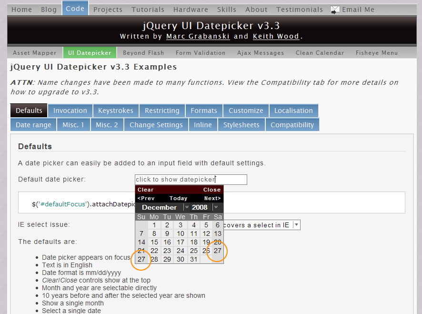Go to Fisheye Menu in the sub-navigation
The image size is (422, 314).
pos(376,53)
